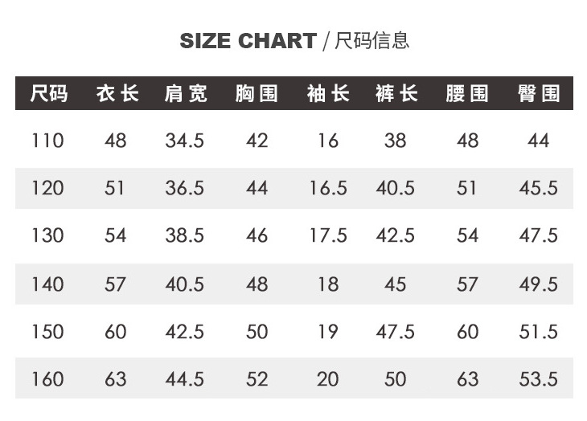The width and height of the screenshot is (587, 421).
Task: Select the 16.5 sleeve length value
Action: pyautogui.click(x=328, y=188)
